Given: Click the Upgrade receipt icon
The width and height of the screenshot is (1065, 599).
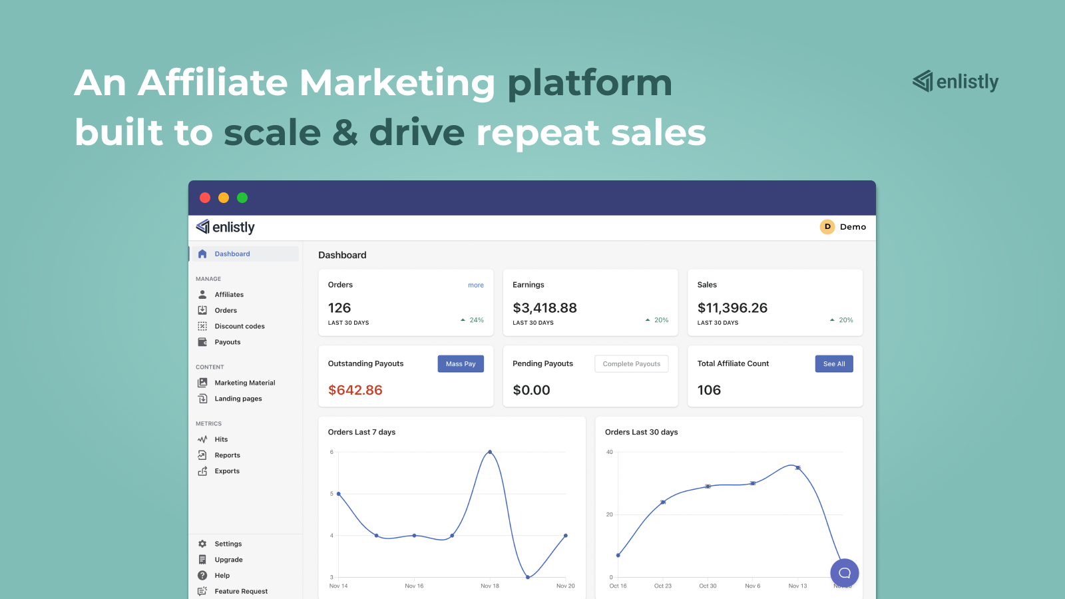Looking at the screenshot, I should (x=202, y=560).
